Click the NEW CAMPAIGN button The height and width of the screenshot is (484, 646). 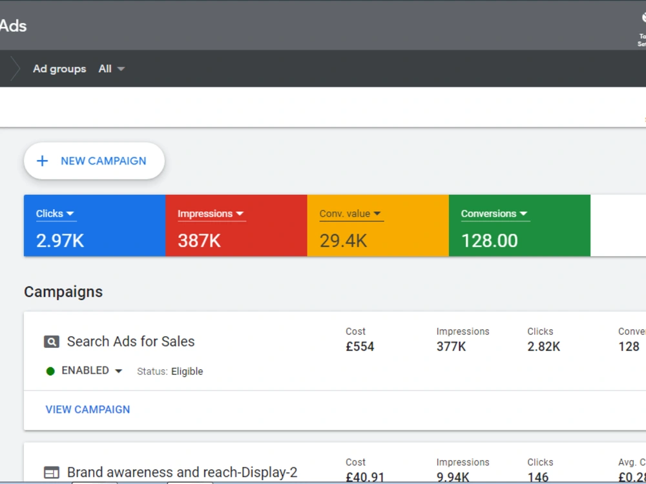point(94,161)
